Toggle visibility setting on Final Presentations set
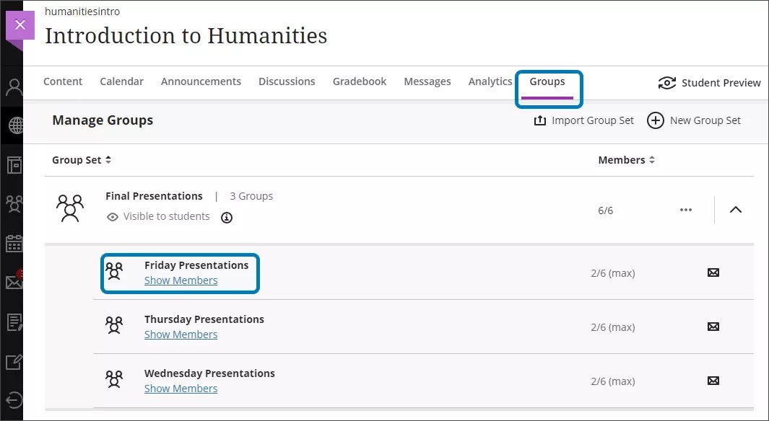The width and height of the screenshot is (769, 421). point(114,216)
